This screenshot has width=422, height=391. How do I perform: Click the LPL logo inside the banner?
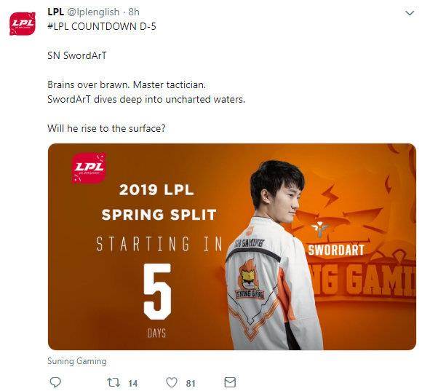tap(89, 167)
